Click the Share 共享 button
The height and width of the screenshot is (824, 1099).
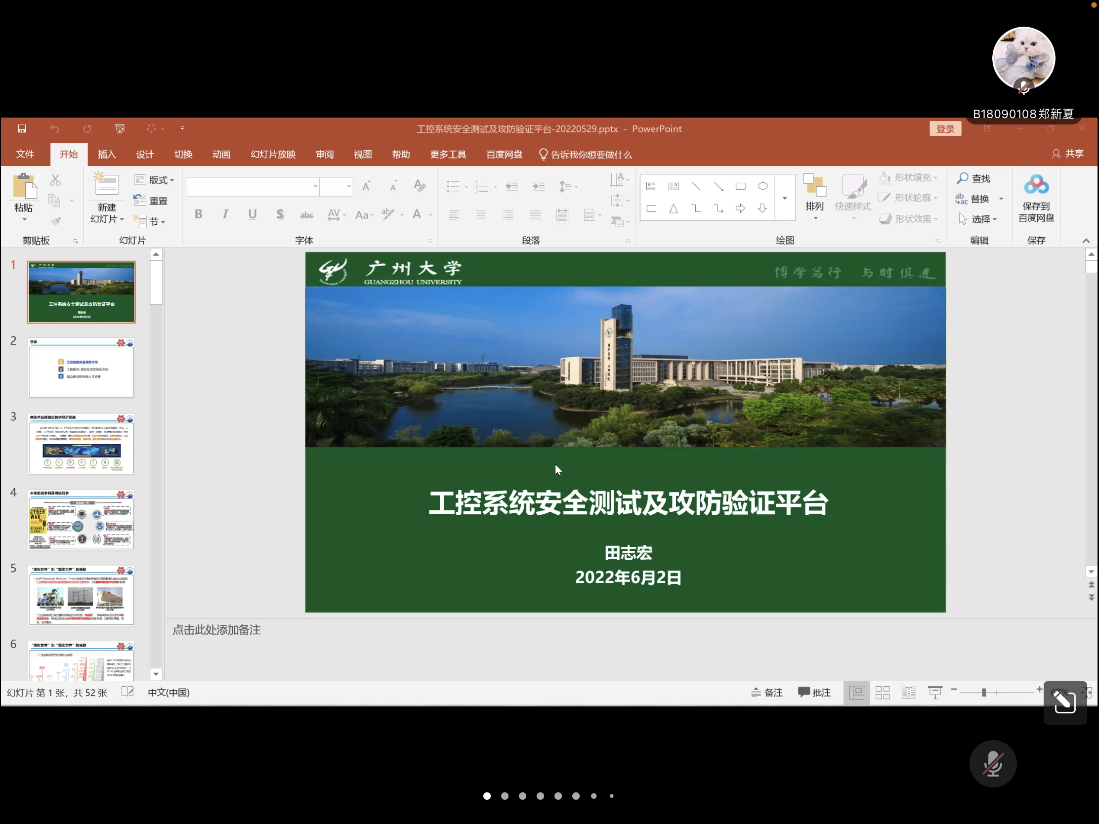coord(1068,154)
